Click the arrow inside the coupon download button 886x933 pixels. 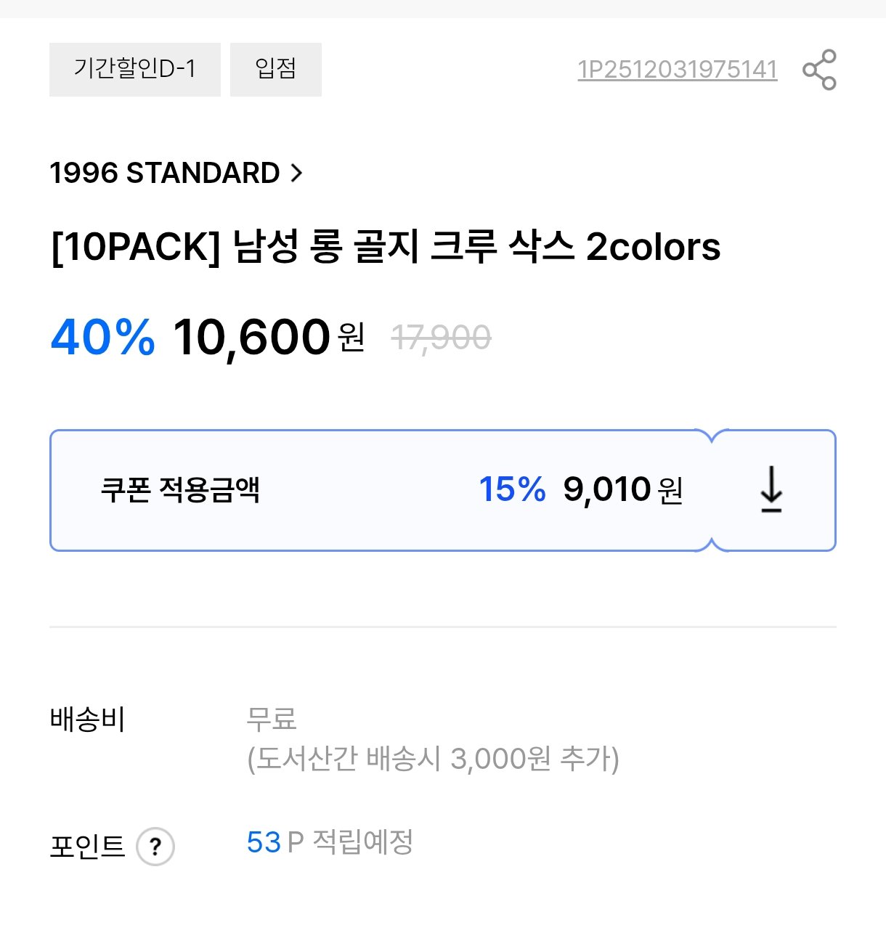[771, 489]
